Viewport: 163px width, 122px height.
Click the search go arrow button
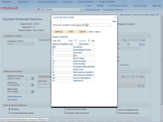point(82,9)
